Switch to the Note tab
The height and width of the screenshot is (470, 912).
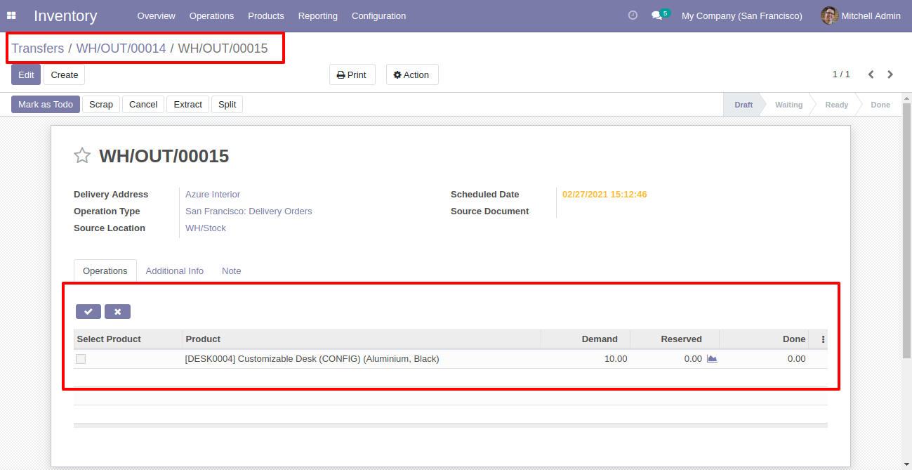coord(231,270)
